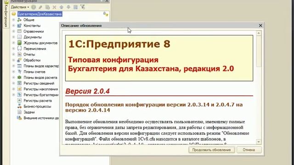Close the Описание обновления dialog

[260, 26]
